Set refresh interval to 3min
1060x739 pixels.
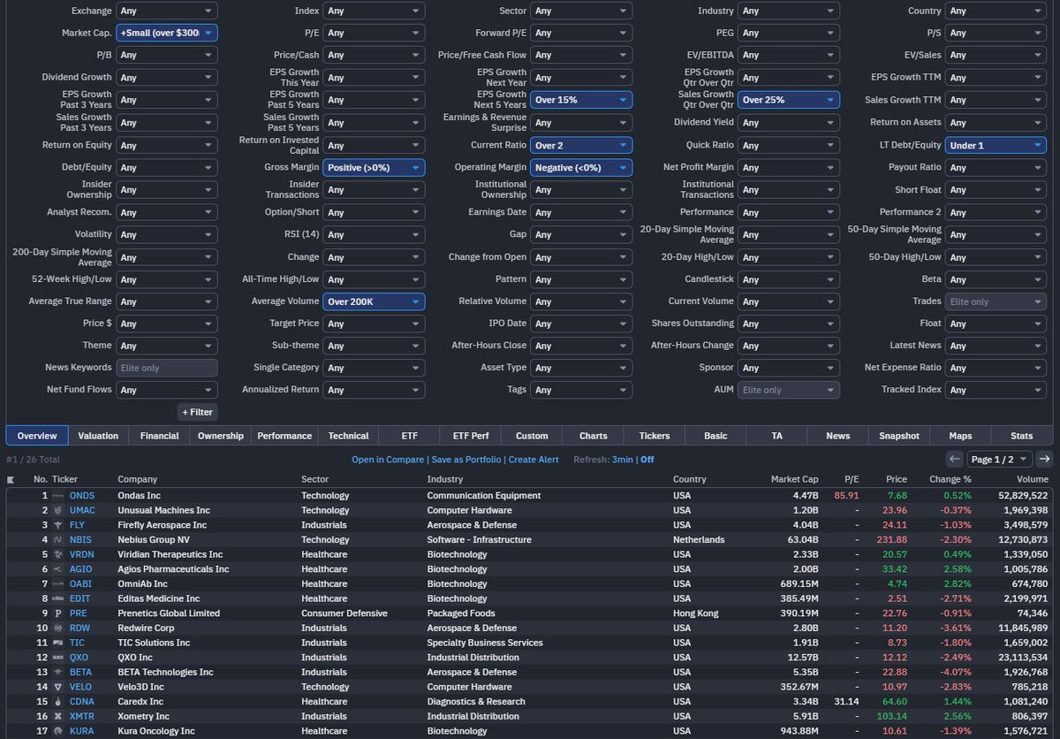coord(623,460)
